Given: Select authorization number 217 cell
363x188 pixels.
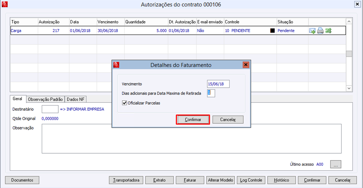Looking at the screenshot, I should tap(53, 31).
